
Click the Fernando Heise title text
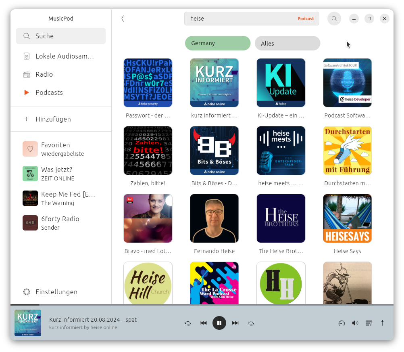click(x=214, y=251)
